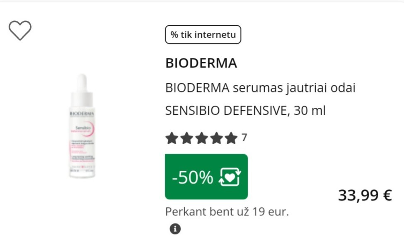The height and width of the screenshot is (244, 404).
Task: Click the 33,99 € price
Action: [365, 195]
